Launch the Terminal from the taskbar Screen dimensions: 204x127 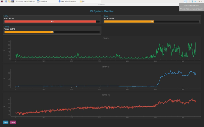(x=13, y=1)
